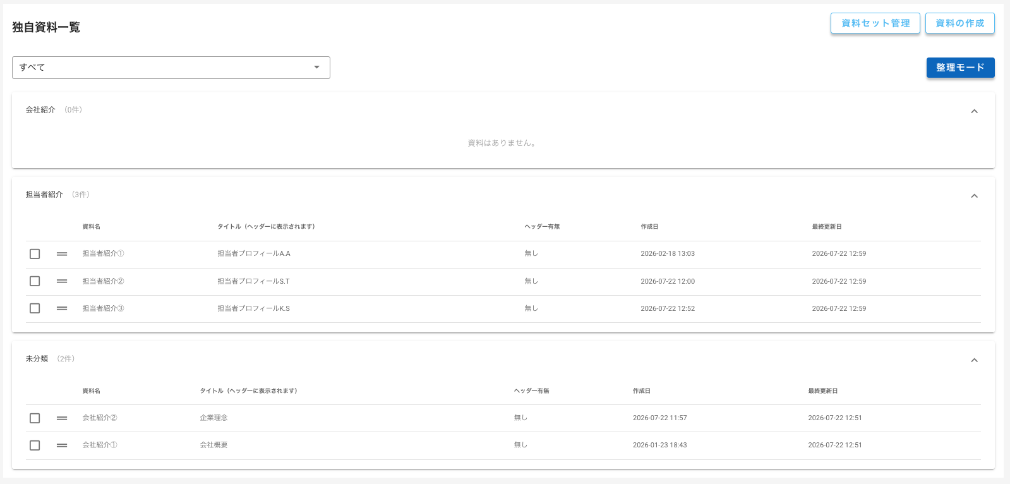Check the box for 担当者紹介① row
The height and width of the screenshot is (484, 1010).
click(35, 254)
